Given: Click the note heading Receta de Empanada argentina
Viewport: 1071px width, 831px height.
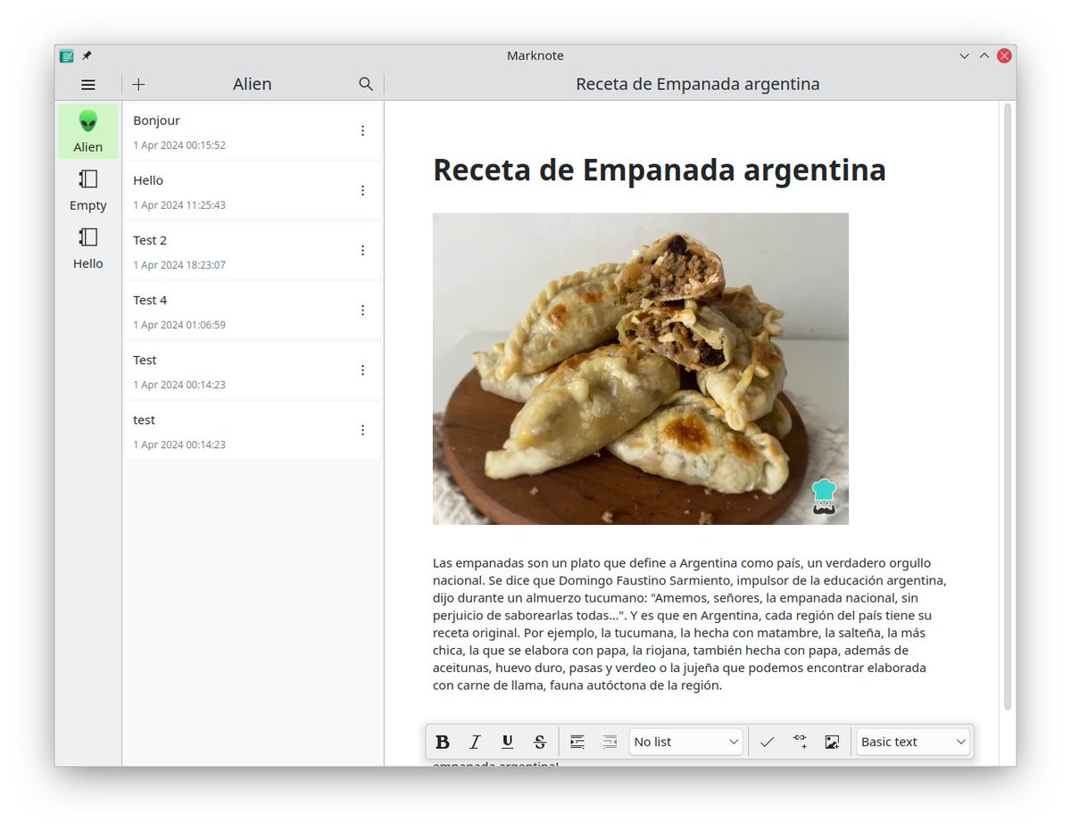Looking at the screenshot, I should (659, 170).
